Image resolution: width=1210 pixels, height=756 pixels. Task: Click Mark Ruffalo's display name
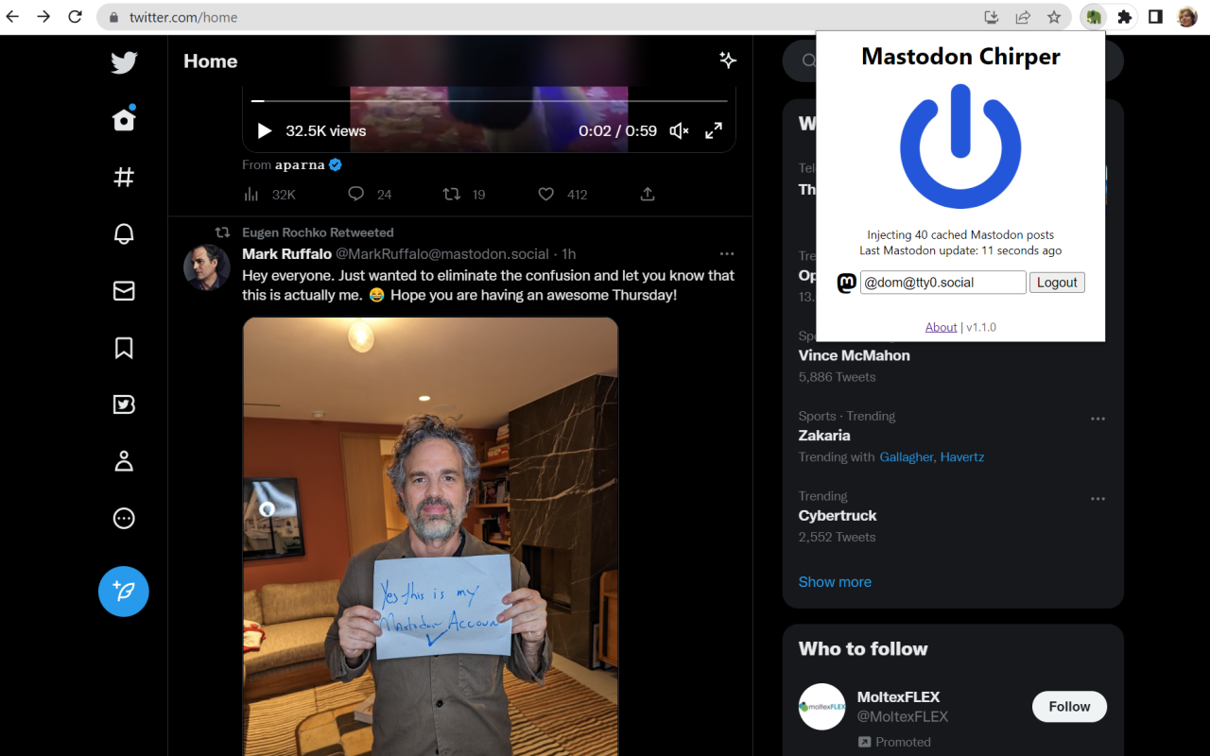click(x=286, y=253)
